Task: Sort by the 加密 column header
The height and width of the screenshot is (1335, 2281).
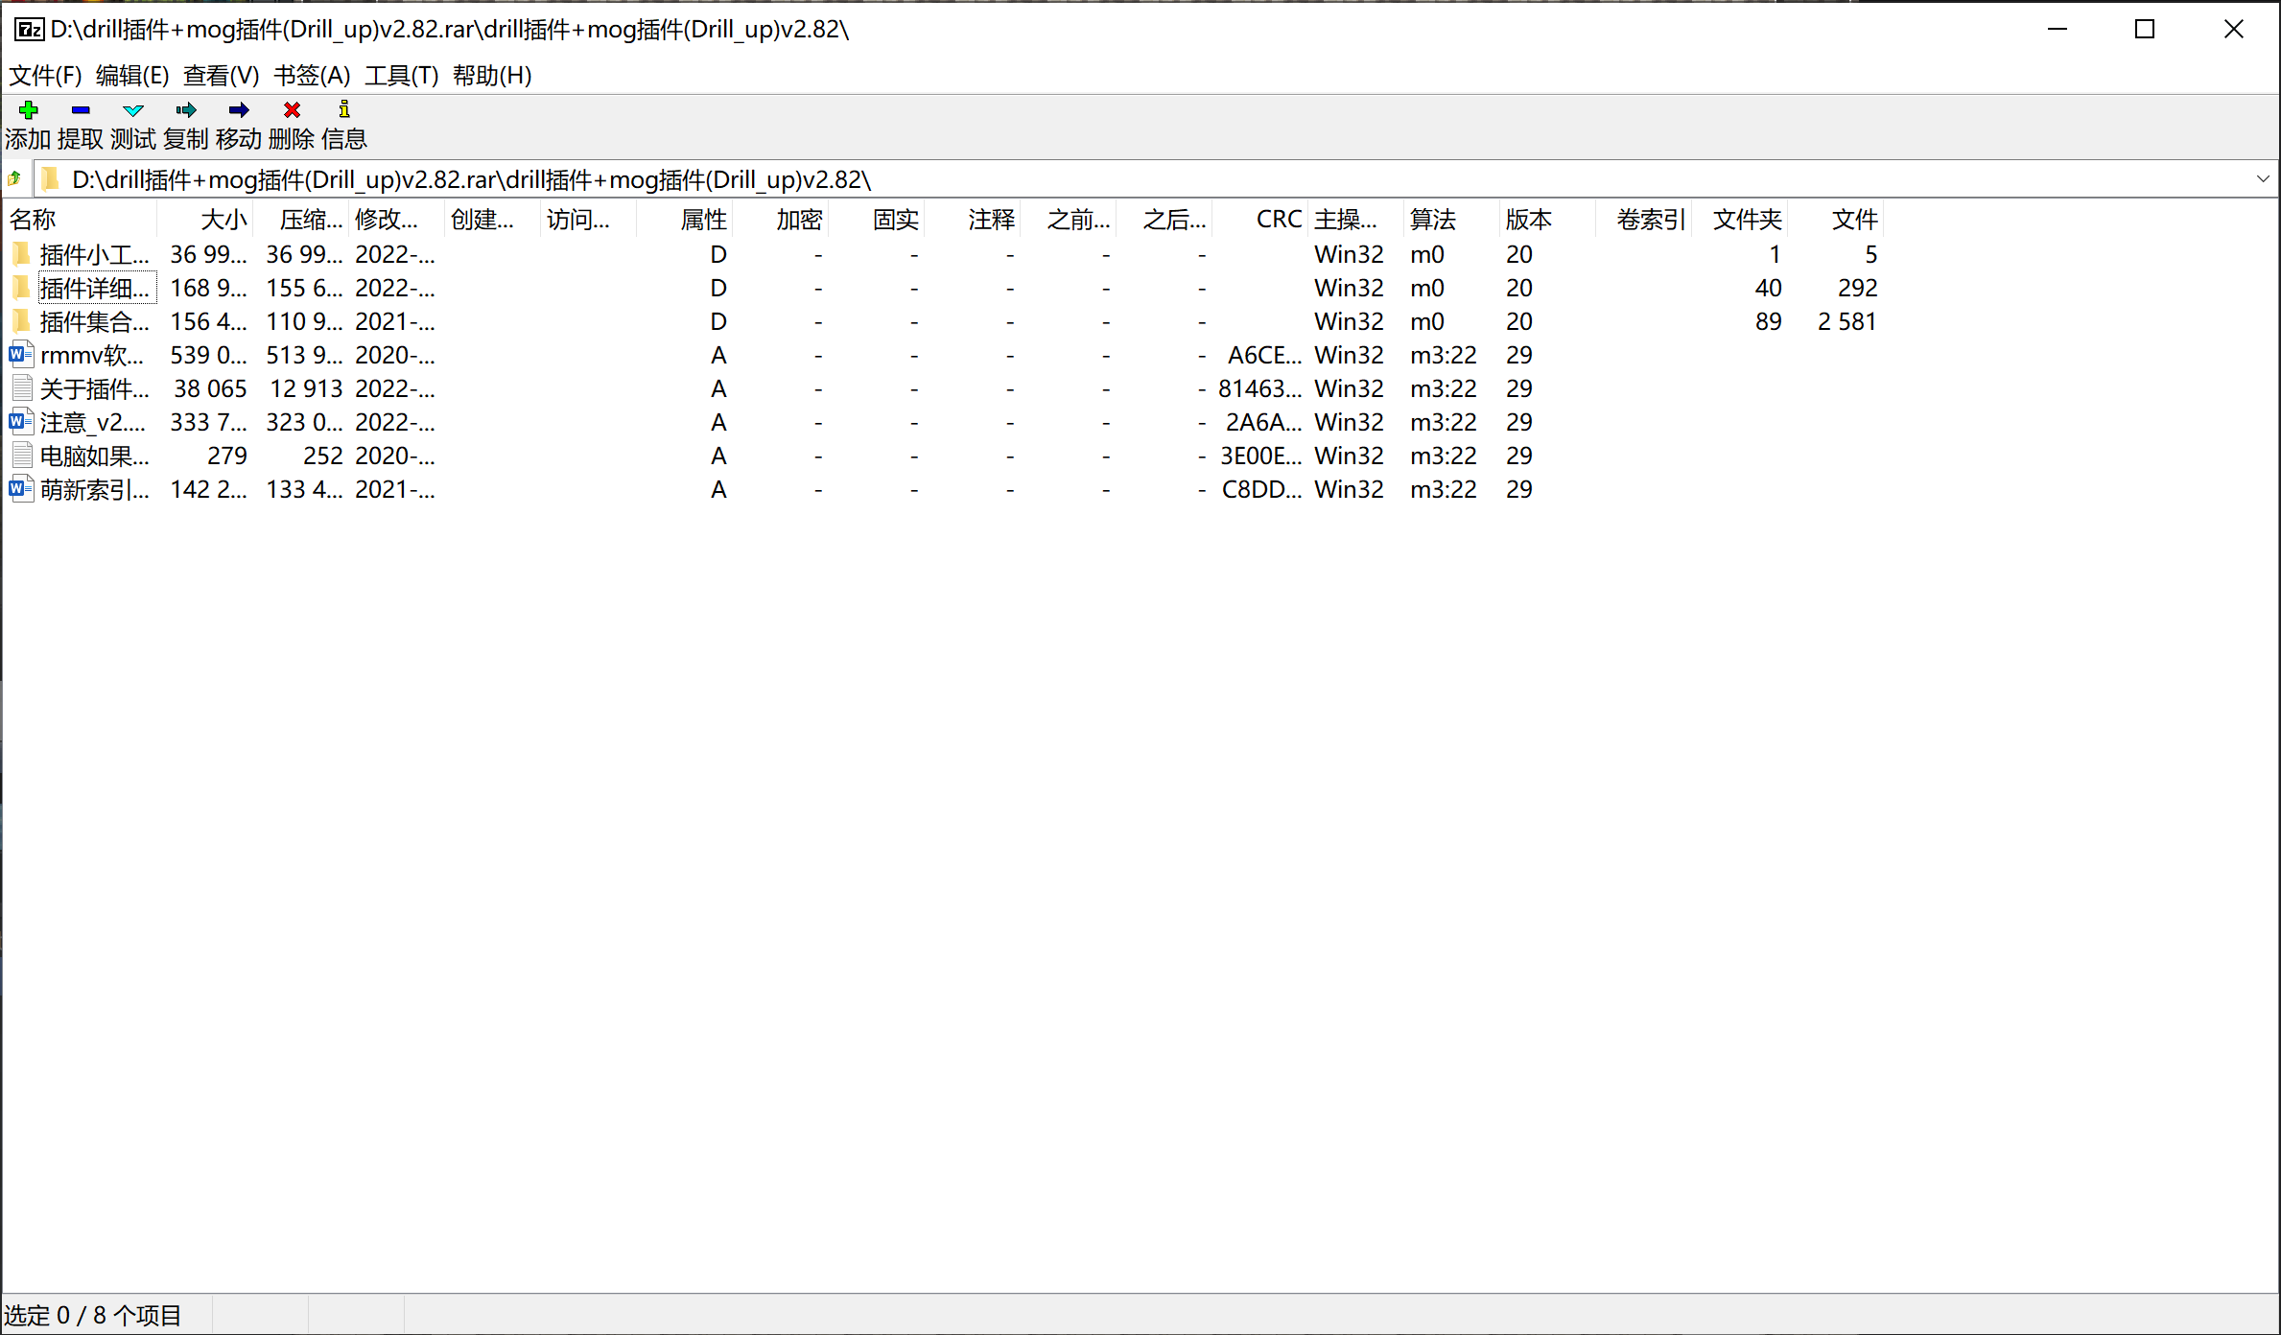Action: [781, 220]
